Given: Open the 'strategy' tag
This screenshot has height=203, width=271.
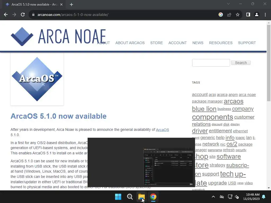Looking at the screenshot, I should (x=217, y=165).
